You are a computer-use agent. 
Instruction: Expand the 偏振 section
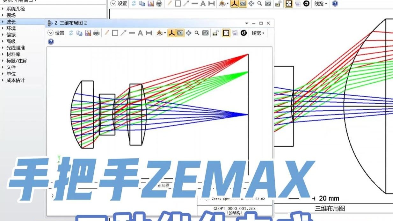[x=3, y=35]
